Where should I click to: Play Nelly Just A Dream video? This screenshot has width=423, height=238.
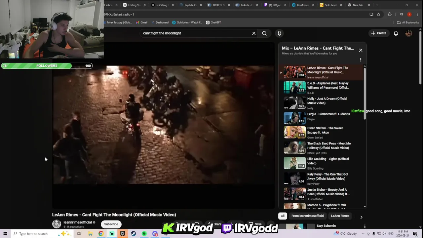[x=321, y=103]
